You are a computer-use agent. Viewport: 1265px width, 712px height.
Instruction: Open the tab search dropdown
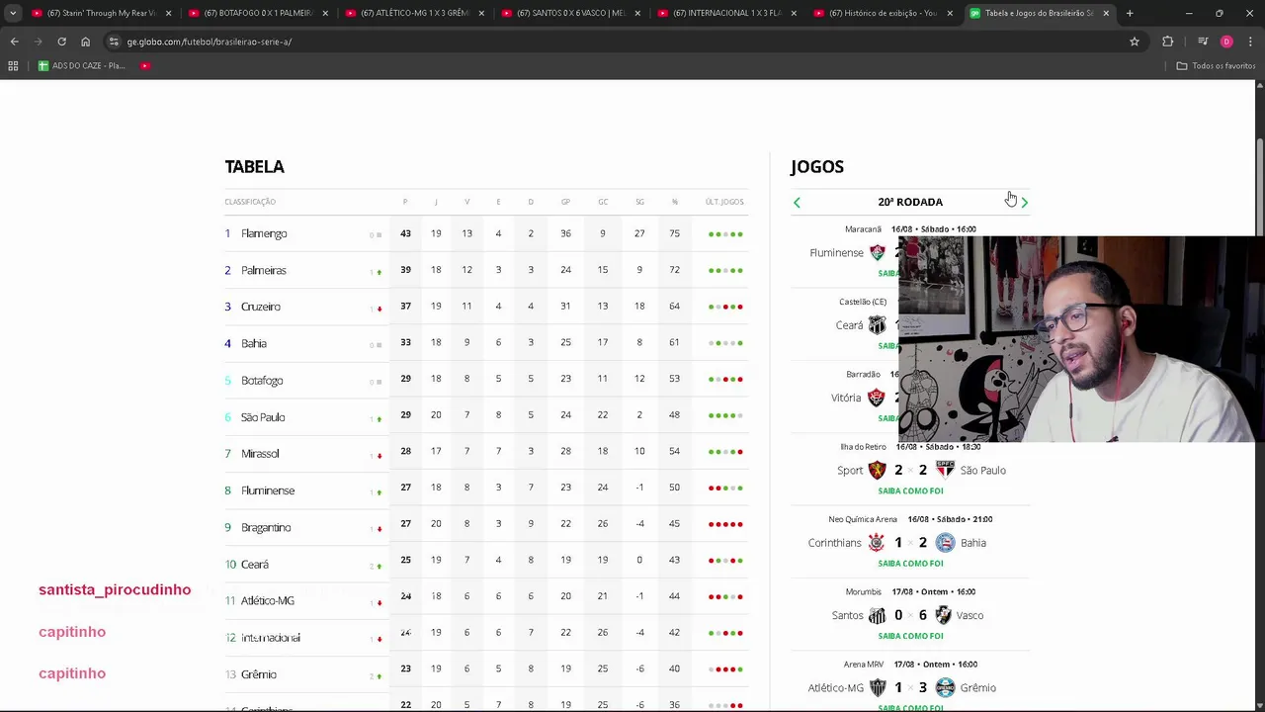(13, 13)
